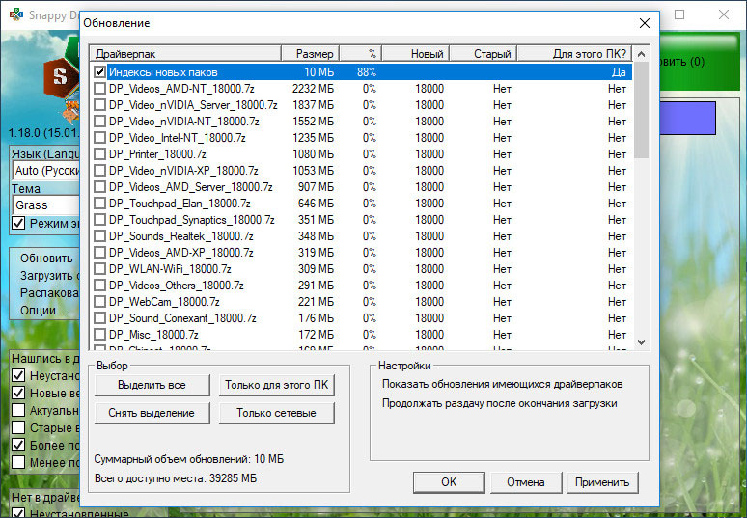Screen dimensions: 747x518
Task: Sort by the Размер column header
Action: [x=311, y=54]
